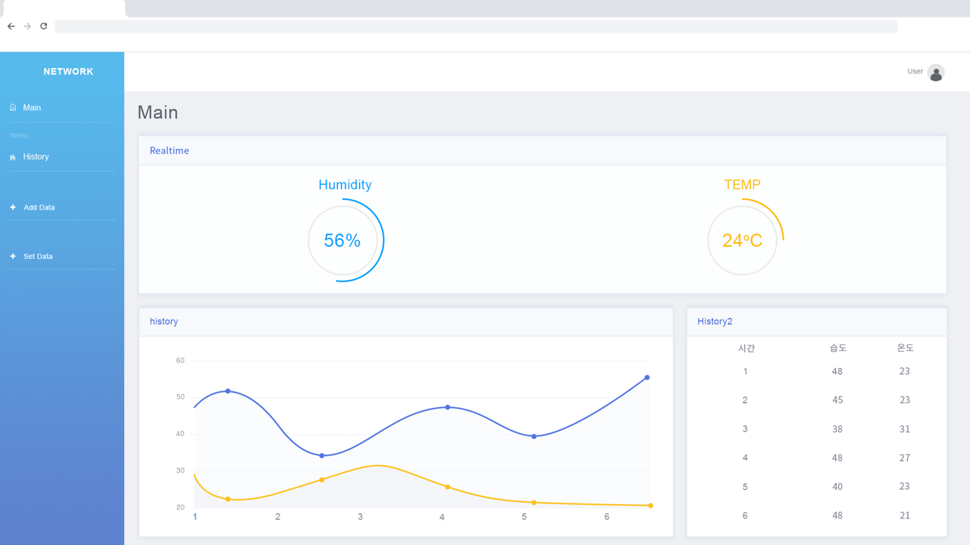970x545 pixels.
Task: Expand the NETWORK brand header
Action: point(68,71)
